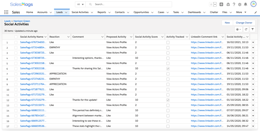260x131 pixels.
Task: Open row actions menu for row 14
Action: point(253,110)
